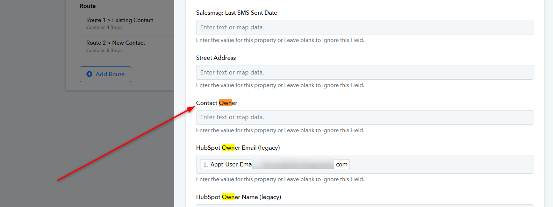
Task: Focus the Salesmsg Last SMS Sent Date field
Action: point(365,27)
